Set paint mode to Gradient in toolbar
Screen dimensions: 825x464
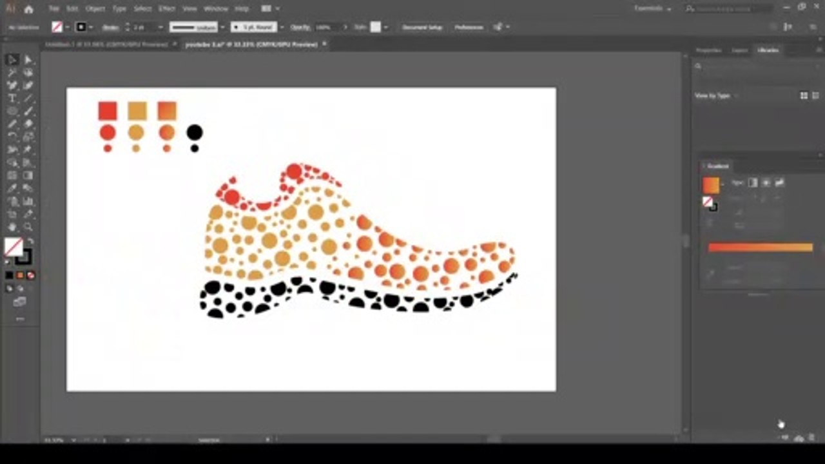point(20,275)
